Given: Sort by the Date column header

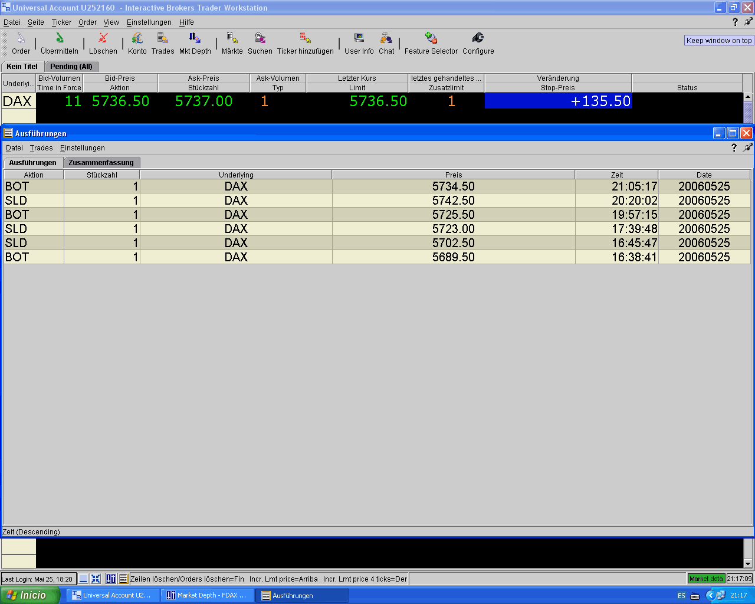Looking at the screenshot, I should coord(704,175).
